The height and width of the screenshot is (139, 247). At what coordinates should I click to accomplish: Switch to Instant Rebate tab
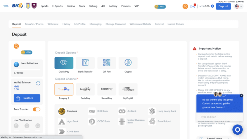coord(176,24)
